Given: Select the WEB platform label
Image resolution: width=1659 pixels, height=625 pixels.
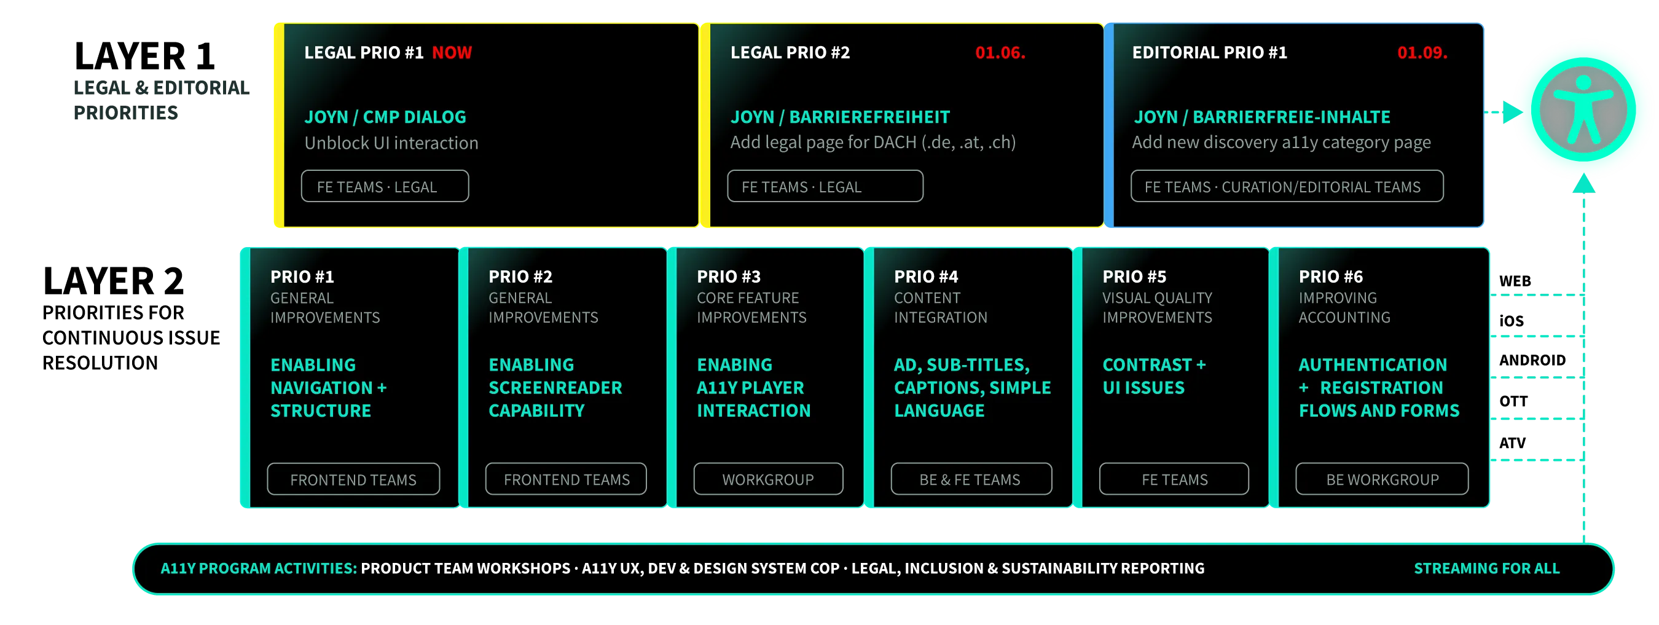Looking at the screenshot, I should 1514,281.
